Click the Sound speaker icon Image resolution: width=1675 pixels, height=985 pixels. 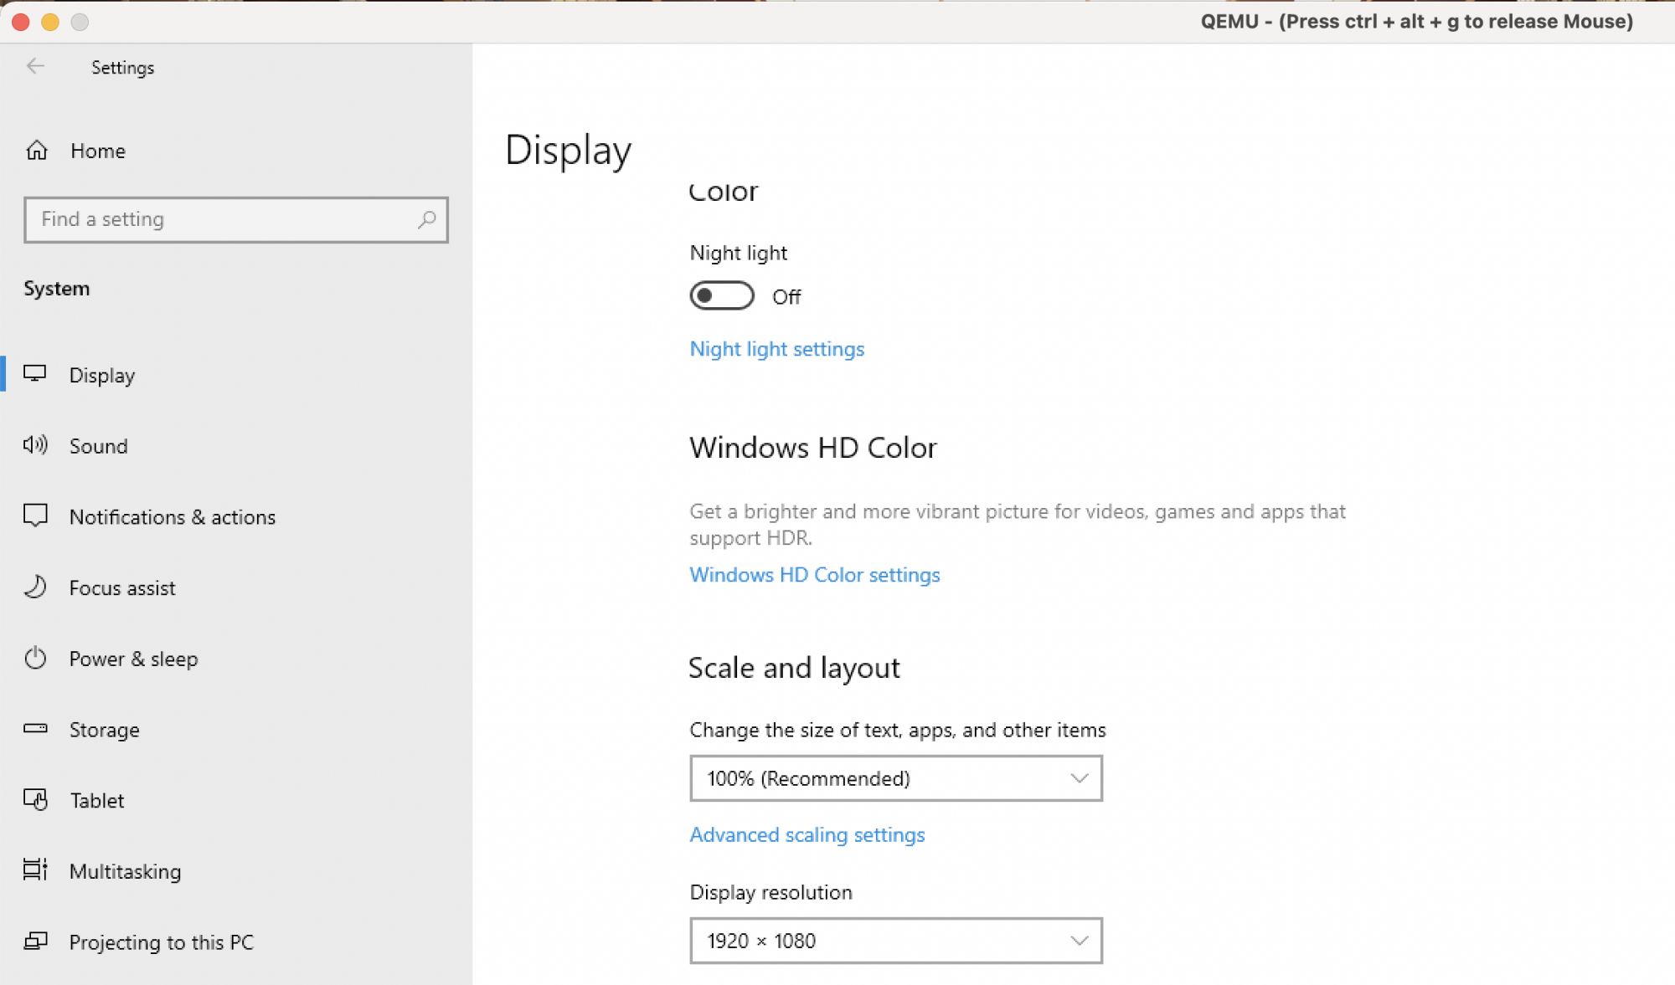35,445
